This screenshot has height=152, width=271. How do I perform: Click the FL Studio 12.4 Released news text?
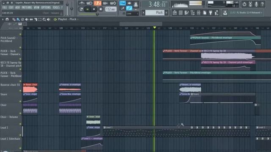(x=248, y=13)
